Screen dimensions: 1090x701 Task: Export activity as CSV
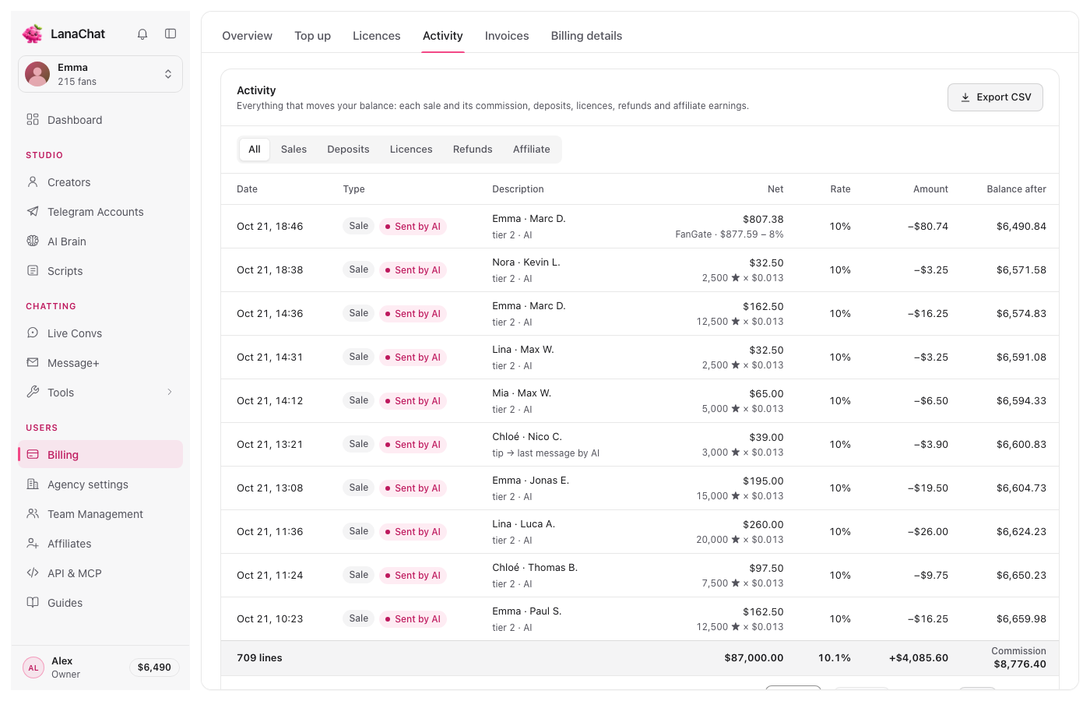point(995,97)
